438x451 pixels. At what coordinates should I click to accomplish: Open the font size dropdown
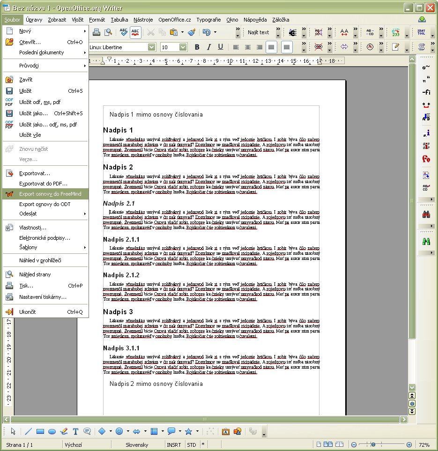click(183, 47)
